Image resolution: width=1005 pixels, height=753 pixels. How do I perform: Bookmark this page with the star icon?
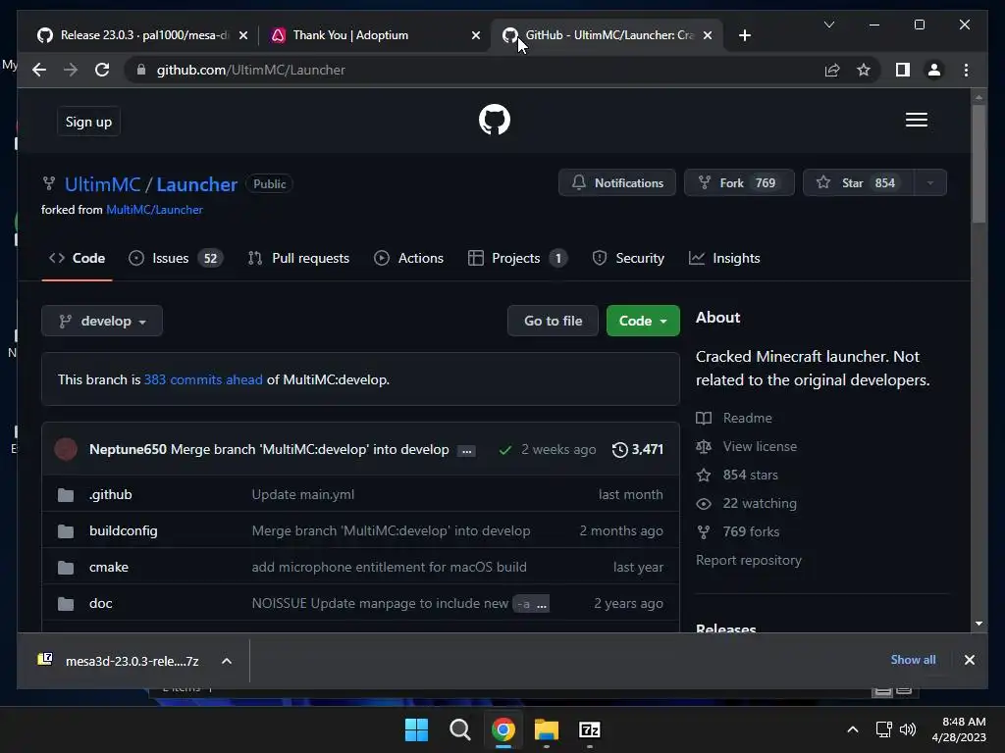pyautogui.click(x=864, y=70)
